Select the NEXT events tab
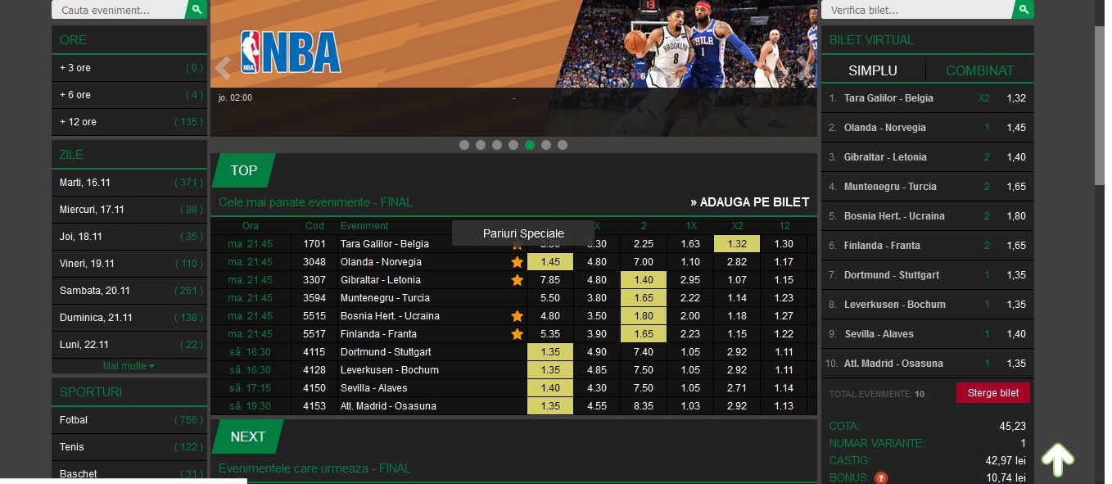This screenshot has width=1112, height=484. (247, 437)
